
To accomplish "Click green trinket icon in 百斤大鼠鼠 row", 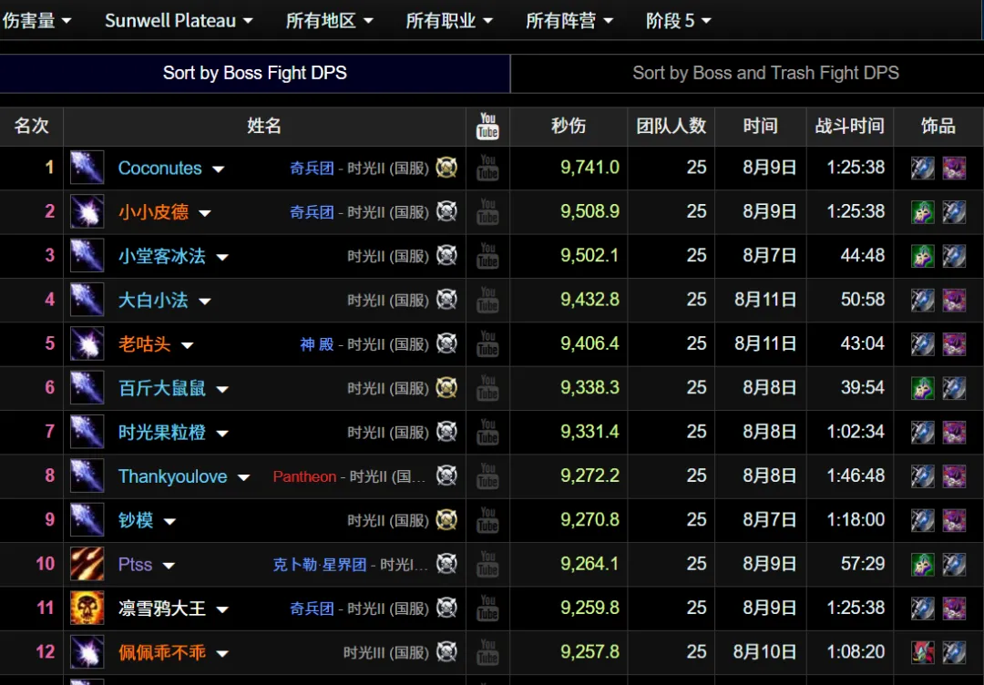I will pos(922,388).
